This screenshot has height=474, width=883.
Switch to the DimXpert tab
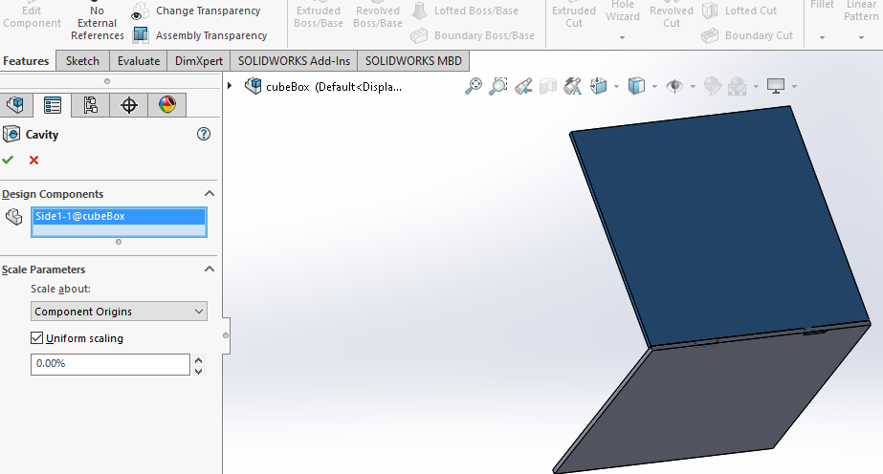click(x=199, y=61)
